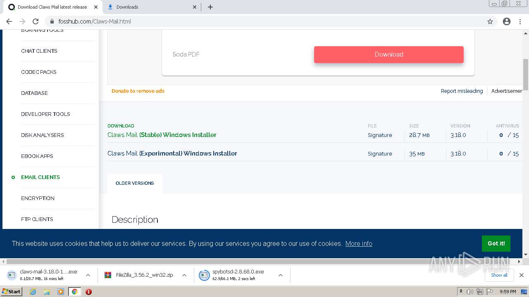Open the FTP Clients category
The width and height of the screenshot is (529, 297).
[x=37, y=219]
